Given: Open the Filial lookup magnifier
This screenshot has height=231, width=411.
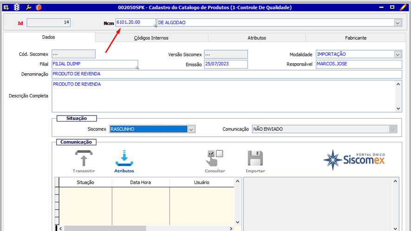Looking at the screenshot, I should pyautogui.click(x=137, y=68).
